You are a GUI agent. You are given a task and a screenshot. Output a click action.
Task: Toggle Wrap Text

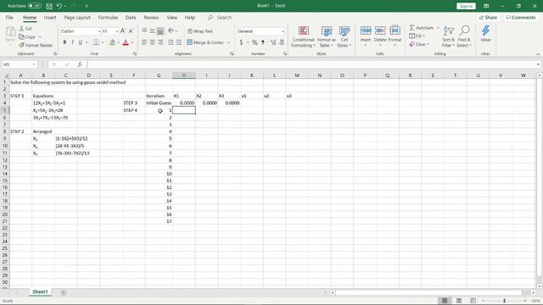pos(200,31)
